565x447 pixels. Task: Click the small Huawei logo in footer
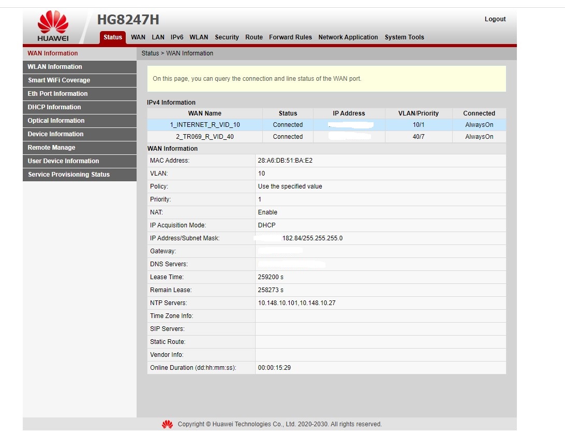point(167,424)
